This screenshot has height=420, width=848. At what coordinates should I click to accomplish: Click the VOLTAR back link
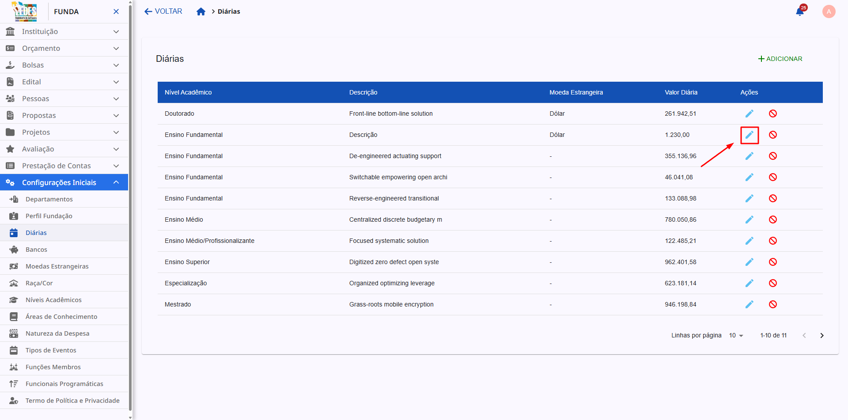[x=163, y=11]
